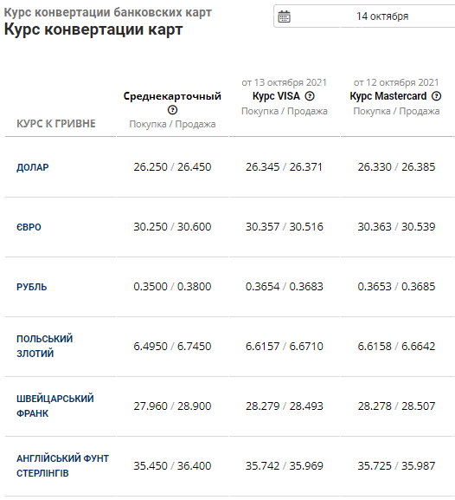Click the Среднекарточный column header
The width and height of the screenshot is (455, 500).
click(x=172, y=96)
